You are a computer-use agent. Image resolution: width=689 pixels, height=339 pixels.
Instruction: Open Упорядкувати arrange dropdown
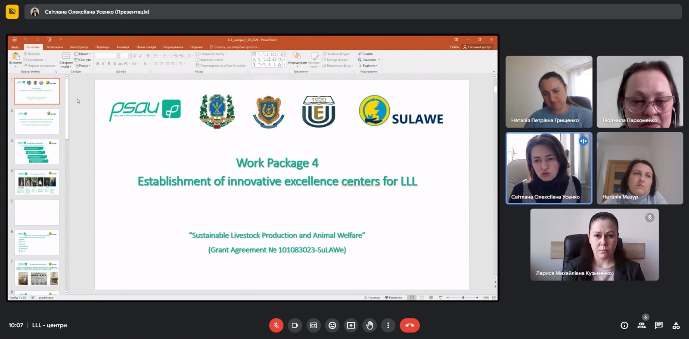pos(297,60)
